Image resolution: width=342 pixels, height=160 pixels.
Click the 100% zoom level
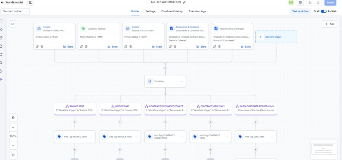13,136
